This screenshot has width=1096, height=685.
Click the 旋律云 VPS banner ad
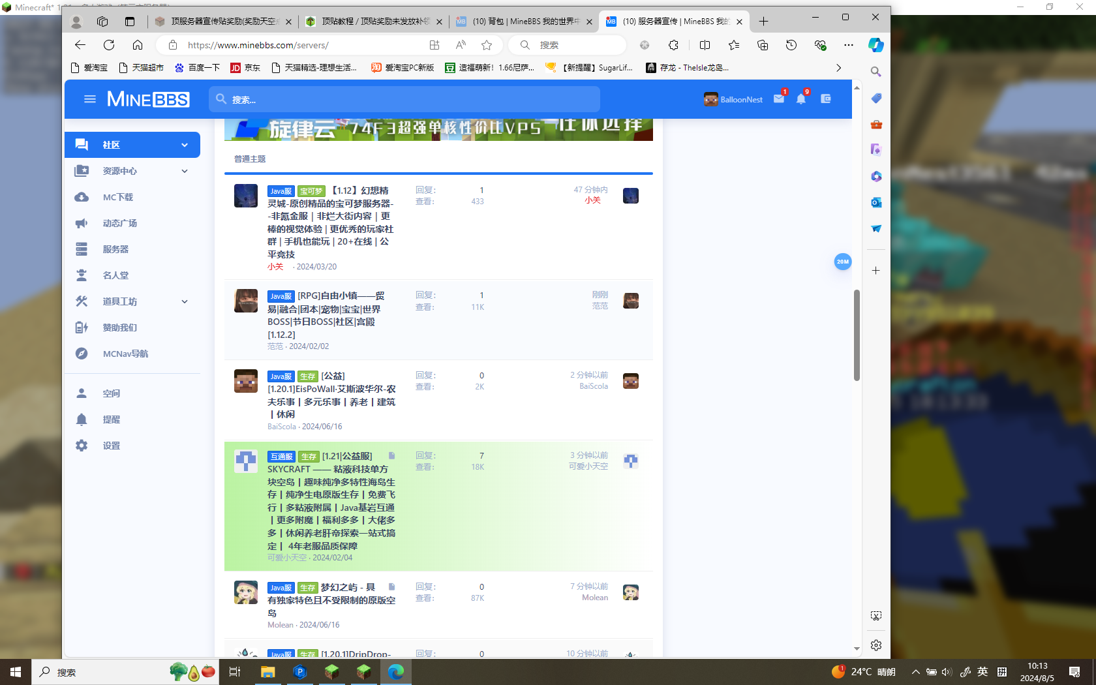tap(438, 129)
